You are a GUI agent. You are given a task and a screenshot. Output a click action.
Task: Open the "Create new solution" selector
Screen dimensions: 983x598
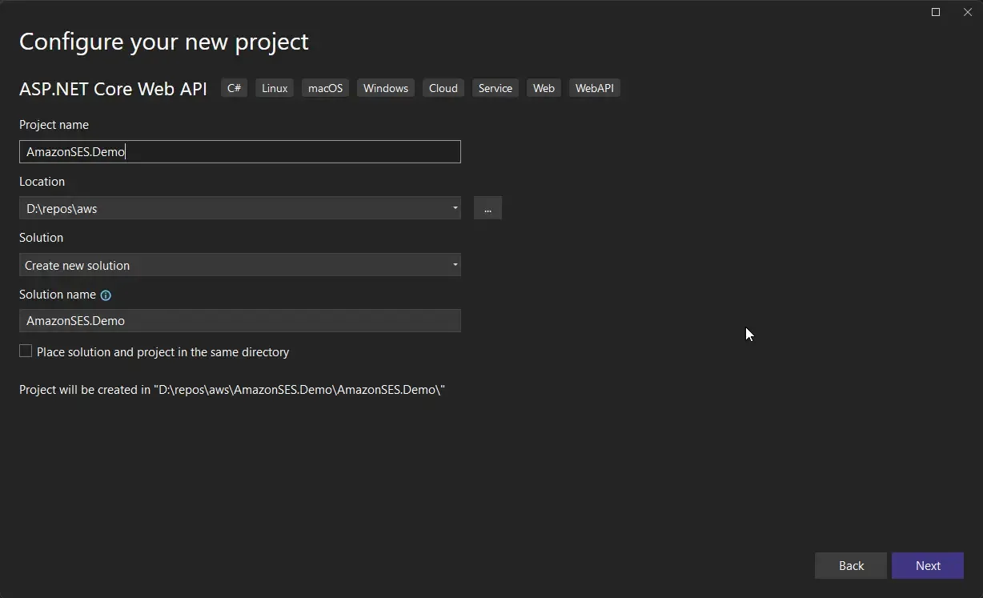click(x=240, y=265)
